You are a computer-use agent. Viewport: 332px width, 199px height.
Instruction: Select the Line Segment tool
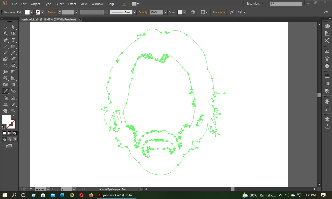tap(5, 47)
